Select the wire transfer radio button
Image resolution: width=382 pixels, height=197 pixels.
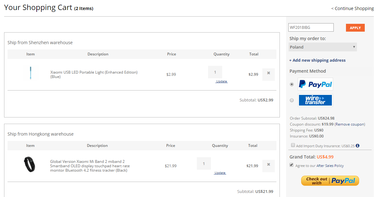coord(292,100)
